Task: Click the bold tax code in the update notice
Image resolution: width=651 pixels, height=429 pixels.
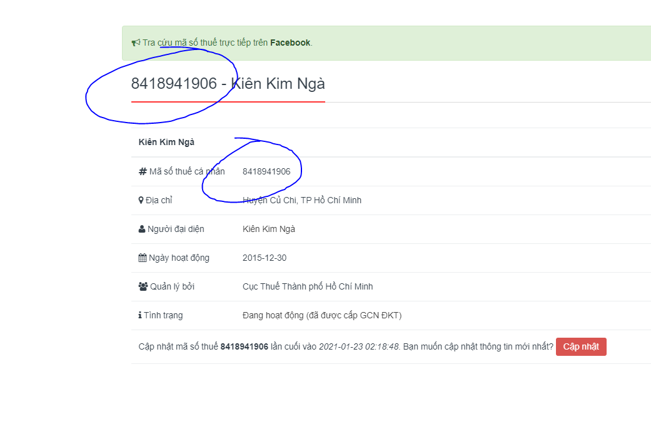Action: click(x=244, y=346)
